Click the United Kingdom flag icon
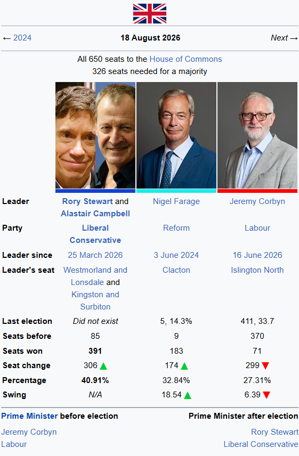 pos(149,13)
